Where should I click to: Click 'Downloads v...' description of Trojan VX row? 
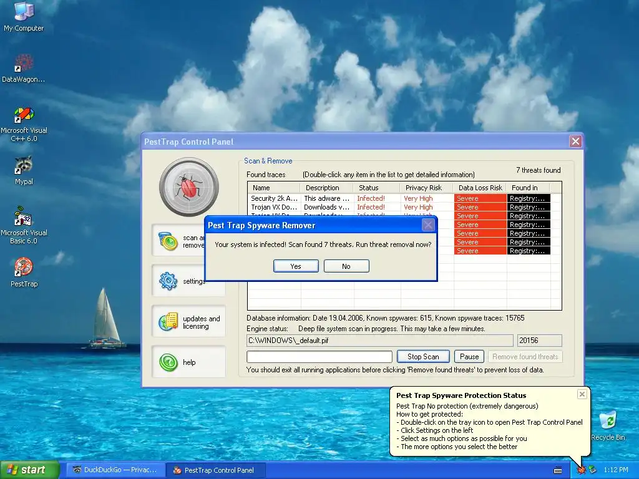click(327, 207)
